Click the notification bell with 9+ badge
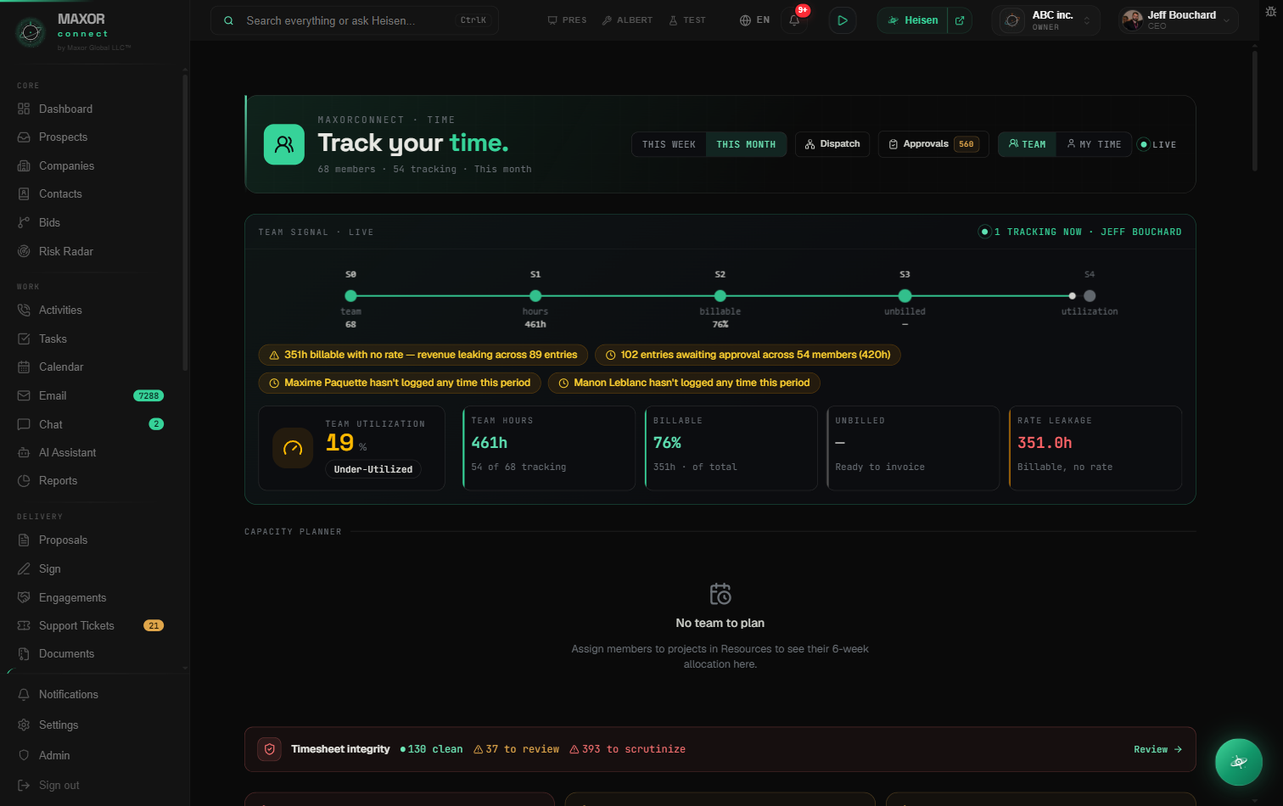Screen dimensions: 1283x806 pyautogui.click(x=795, y=20)
